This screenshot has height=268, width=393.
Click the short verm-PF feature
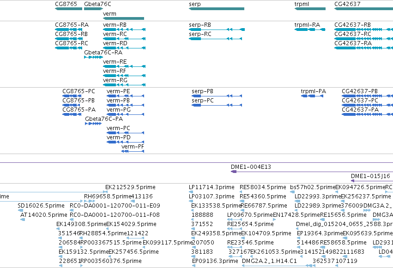(x=133, y=151)
